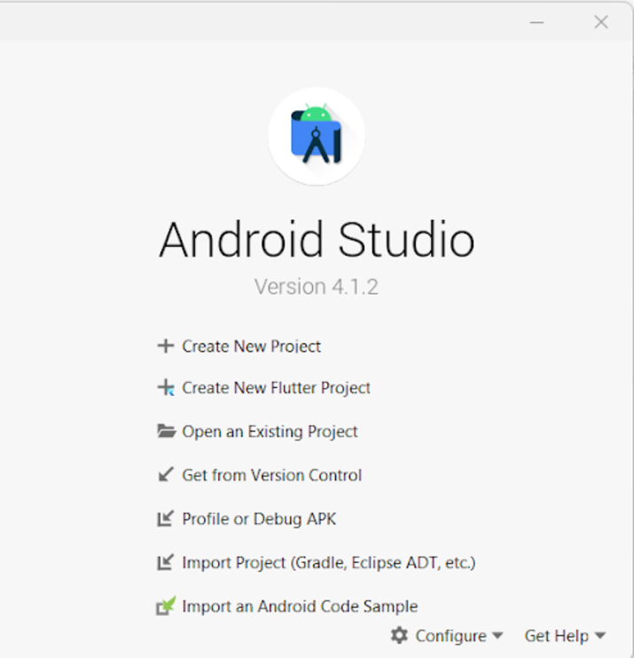Click the Import Project chart-arrow icon
Image resolution: width=634 pixels, height=658 pixels.
click(x=165, y=562)
